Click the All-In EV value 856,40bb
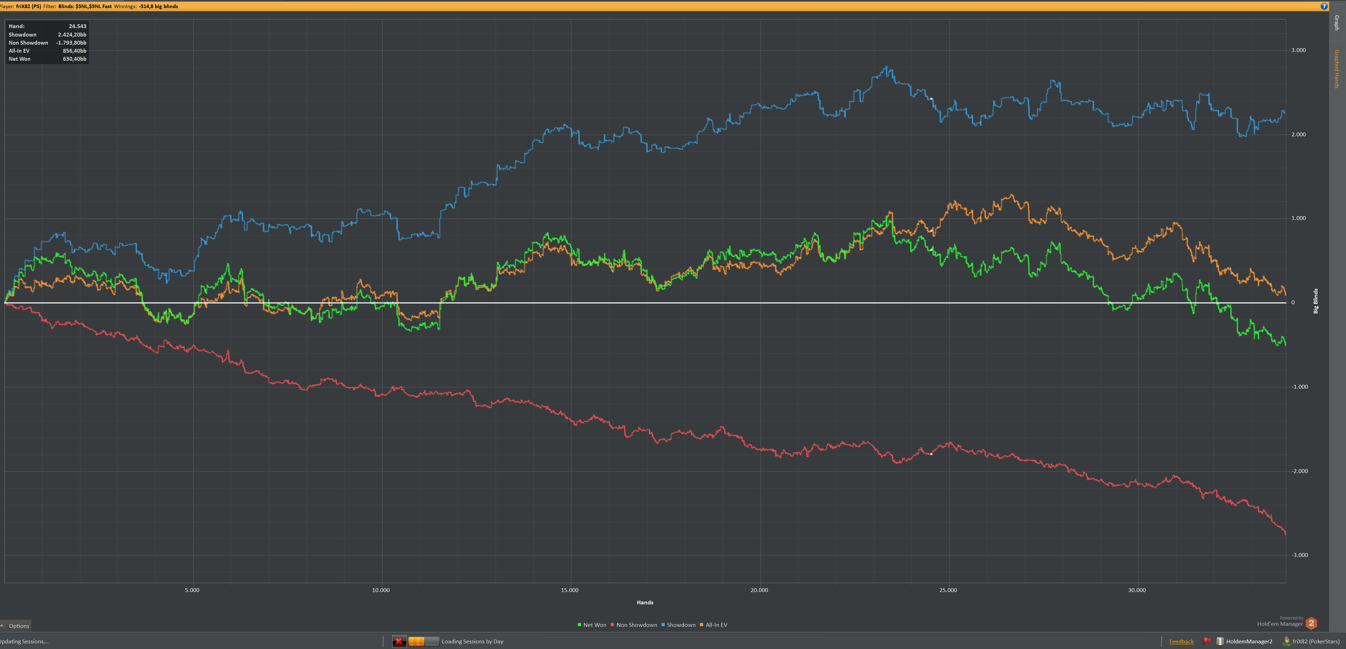The width and height of the screenshot is (1346, 649). click(74, 51)
